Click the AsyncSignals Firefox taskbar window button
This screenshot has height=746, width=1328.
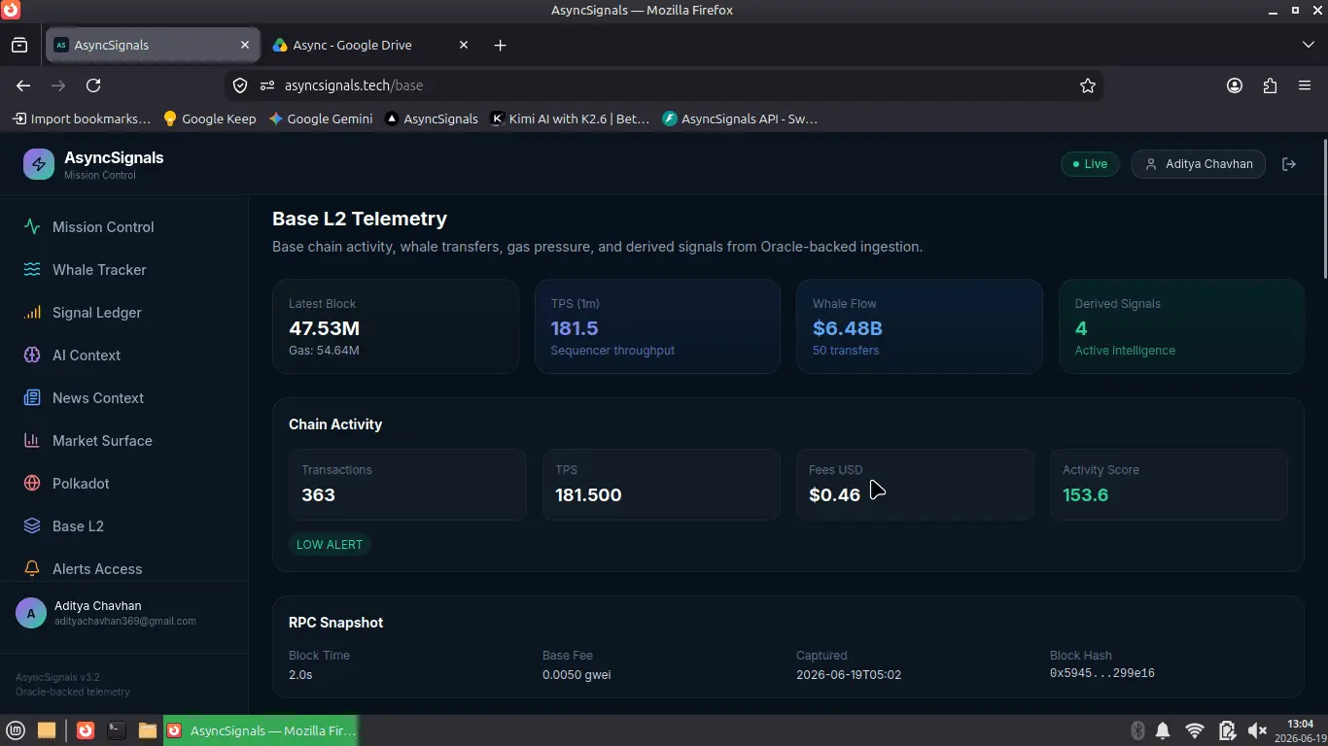(261, 730)
